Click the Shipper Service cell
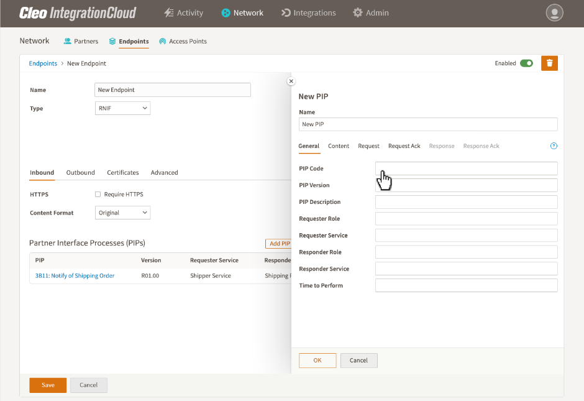584x401 pixels. tap(211, 276)
